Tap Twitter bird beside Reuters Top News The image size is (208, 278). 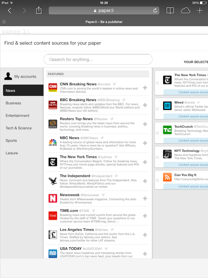tap(112, 119)
